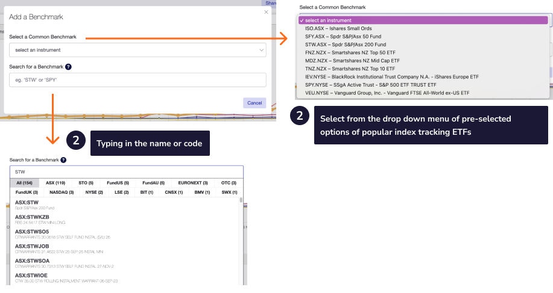
Task: Choose the ASX:STWKZB search result
Action: tap(125, 220)
